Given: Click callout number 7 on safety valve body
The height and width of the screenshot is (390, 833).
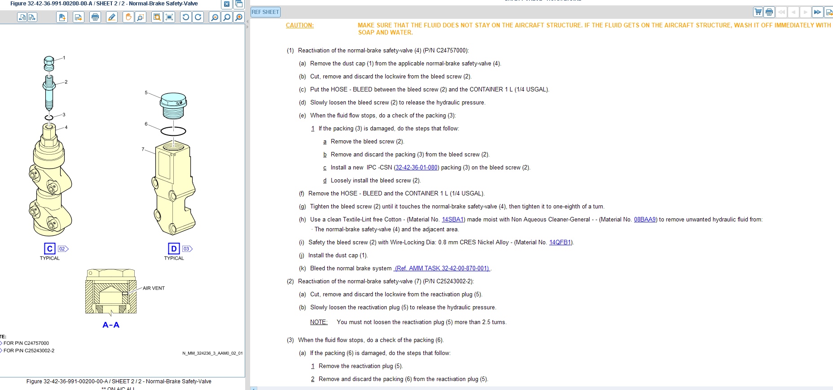Looking at the screenshot, I should tap(143, 149).
